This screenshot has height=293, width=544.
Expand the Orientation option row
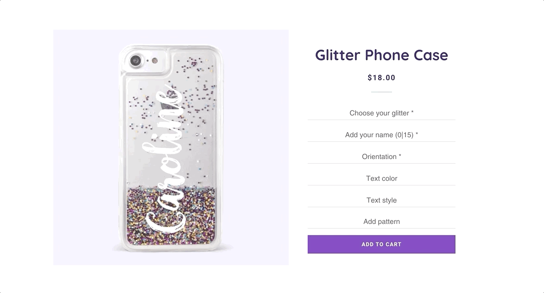pos(381,157)
